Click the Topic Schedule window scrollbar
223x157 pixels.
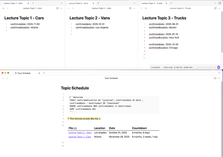click(221, 119)
